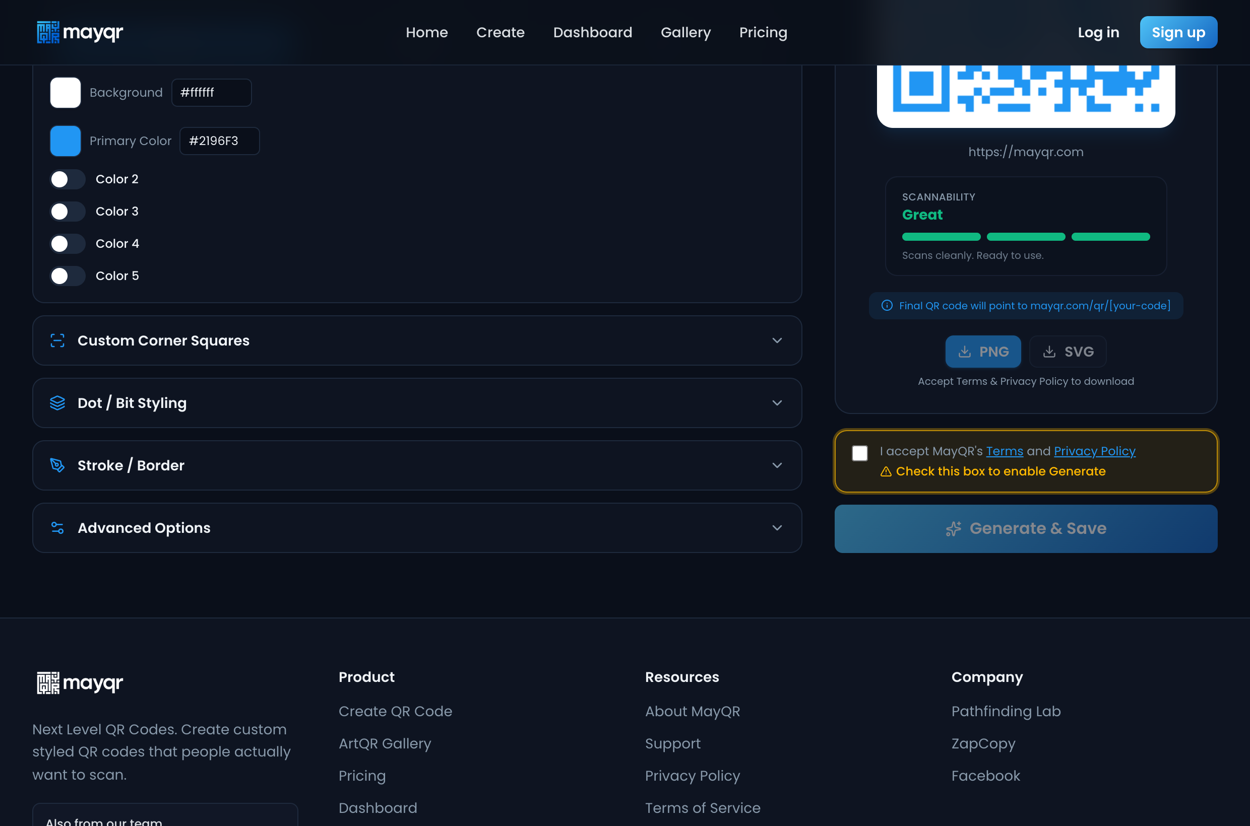The image size is (1250, 826).
Task: Turn on the Color 4 switch
Action: 68,244
